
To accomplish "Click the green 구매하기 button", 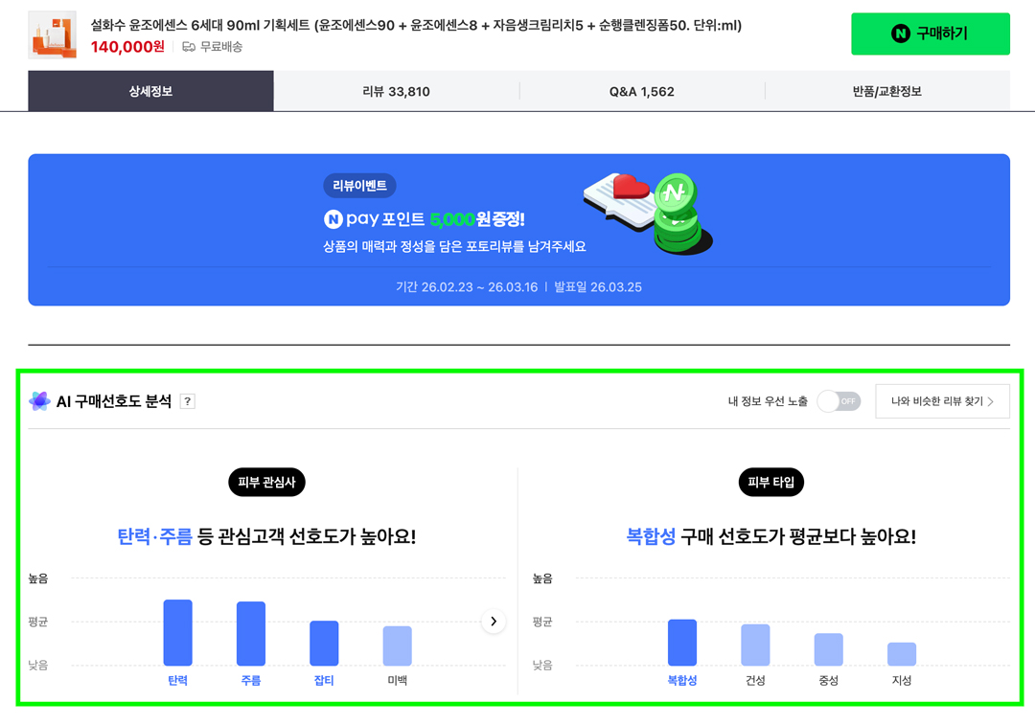I will coord(930,34).
